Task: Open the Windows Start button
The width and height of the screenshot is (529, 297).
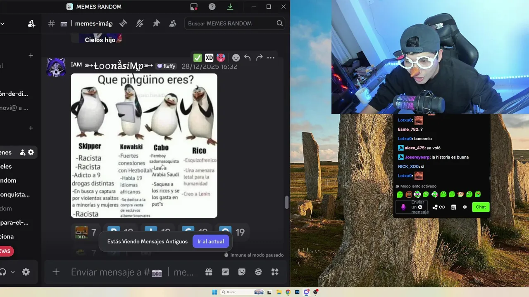Action: 214,292
